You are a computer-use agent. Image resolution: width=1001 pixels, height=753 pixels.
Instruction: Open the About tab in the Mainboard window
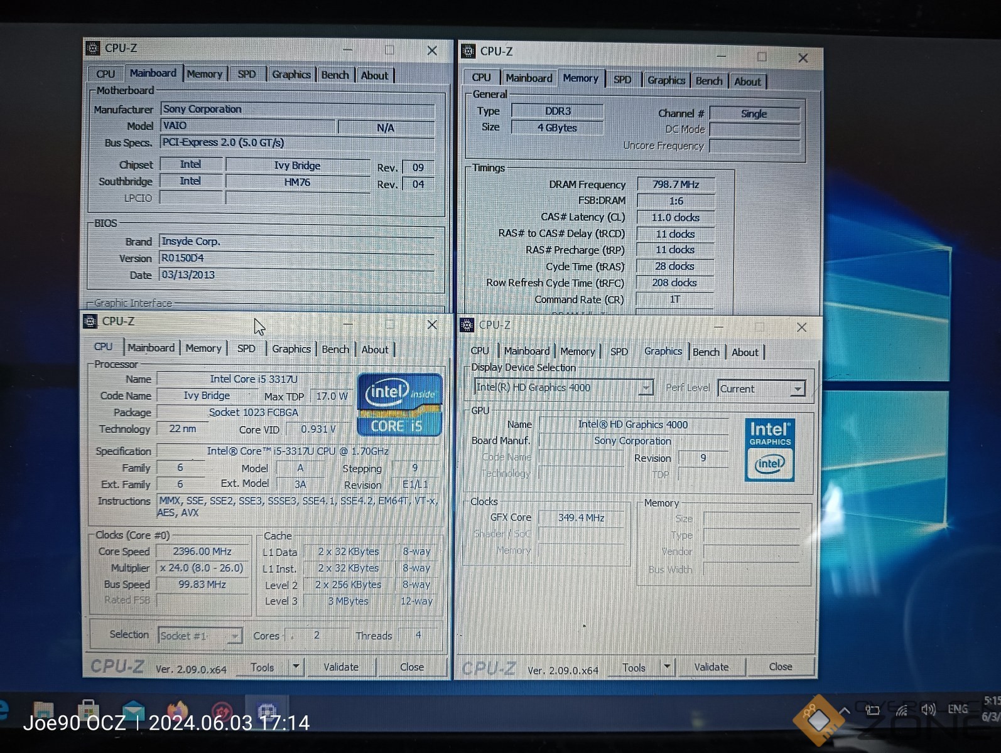[x=374, y=75]
